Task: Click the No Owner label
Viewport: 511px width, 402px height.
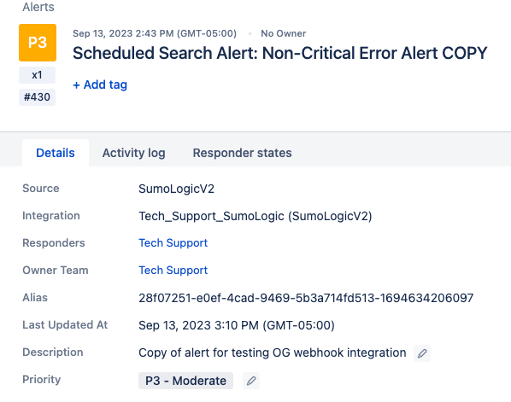Action: coord(283,33)
